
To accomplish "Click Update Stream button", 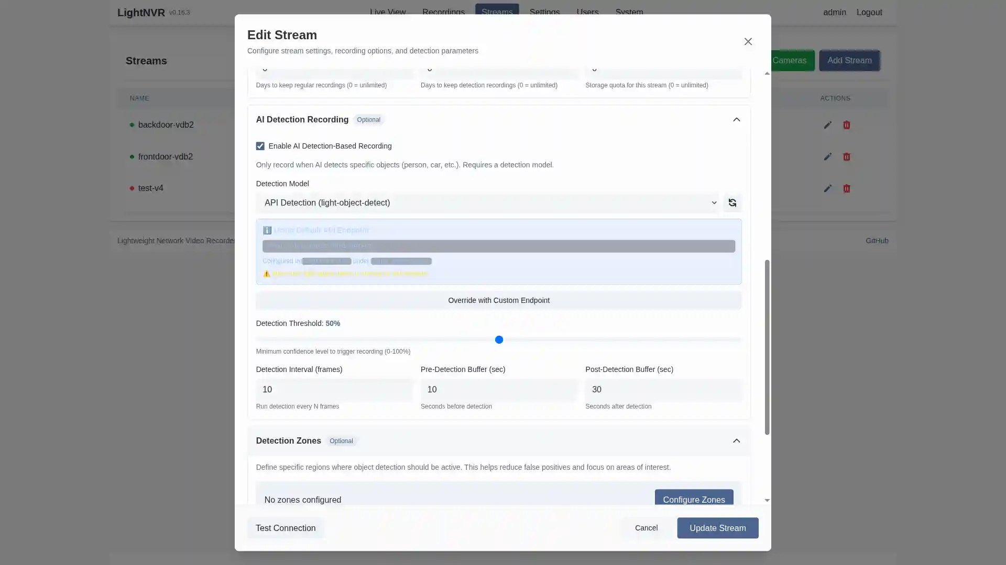I will tap(717, 528).
